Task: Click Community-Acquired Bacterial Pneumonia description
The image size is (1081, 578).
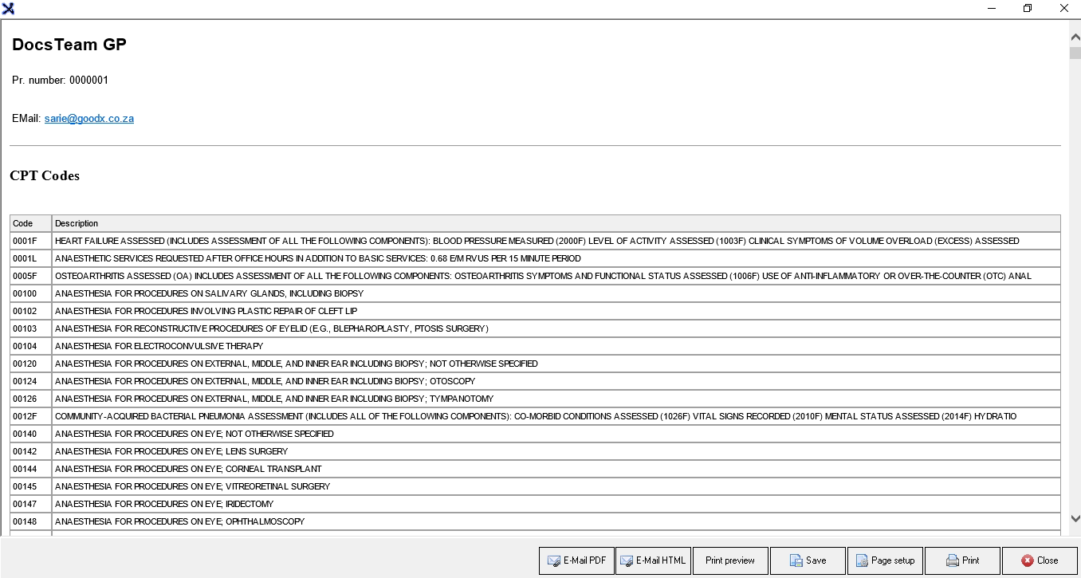Action: tap(556, 416)
